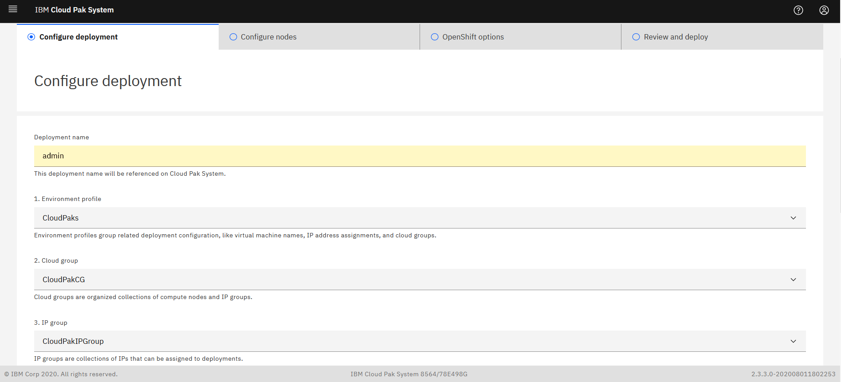The image size is (841, 382).
Task: Open the user profile icon
Action: point(824,10)
